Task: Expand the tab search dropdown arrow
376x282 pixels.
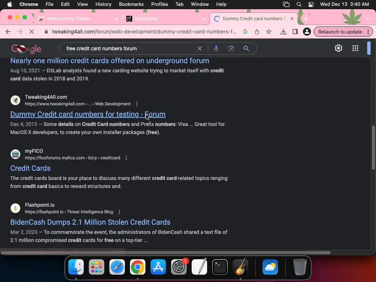Action: pyautogui.click(x=368, y=19)
